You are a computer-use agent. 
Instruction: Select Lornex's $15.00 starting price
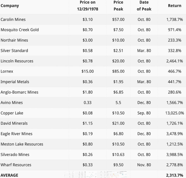coord(87,71)
